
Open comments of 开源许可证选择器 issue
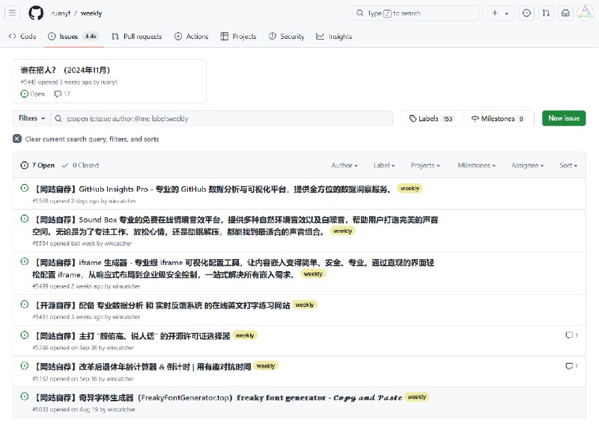[x=571, y=335]
